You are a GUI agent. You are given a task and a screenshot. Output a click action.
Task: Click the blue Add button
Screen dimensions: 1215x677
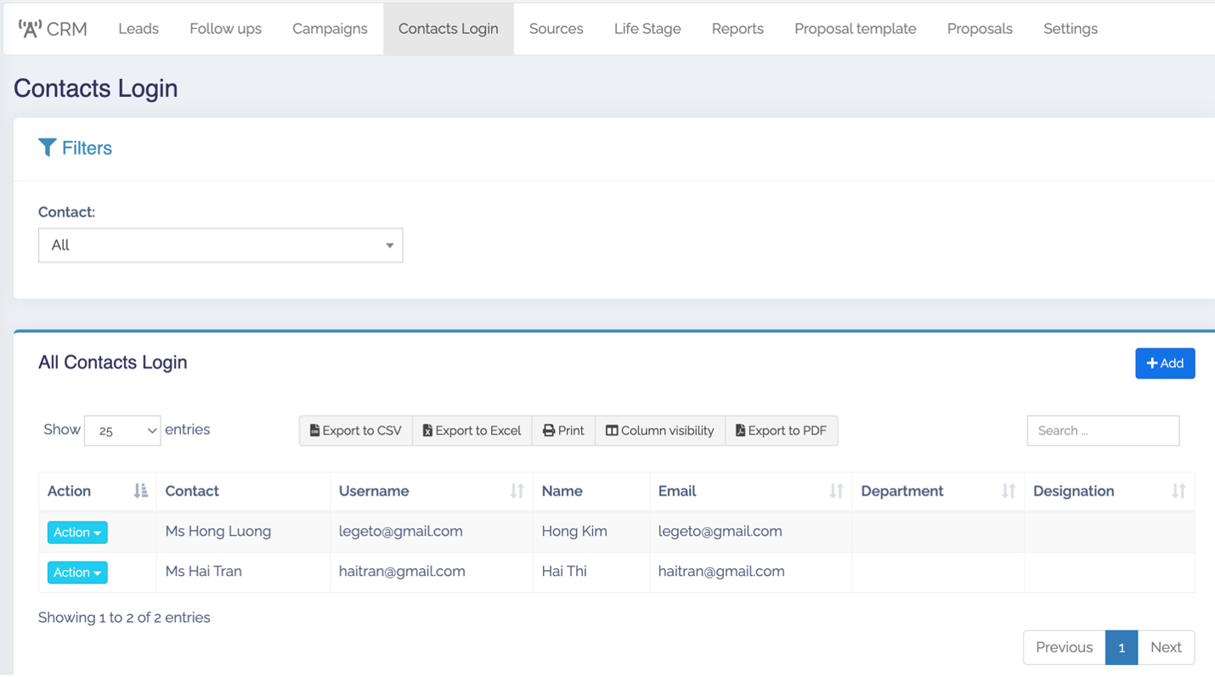1164,364
